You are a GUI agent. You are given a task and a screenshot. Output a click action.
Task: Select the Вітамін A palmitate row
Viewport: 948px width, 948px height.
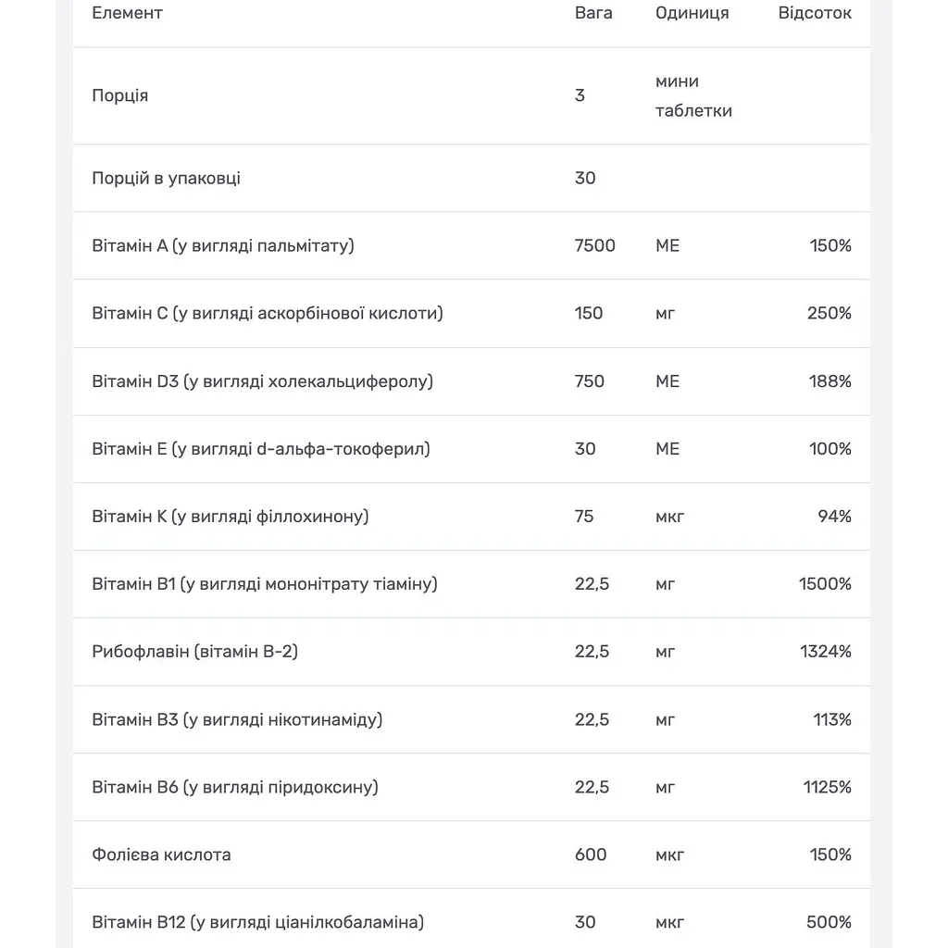(471, 246)
